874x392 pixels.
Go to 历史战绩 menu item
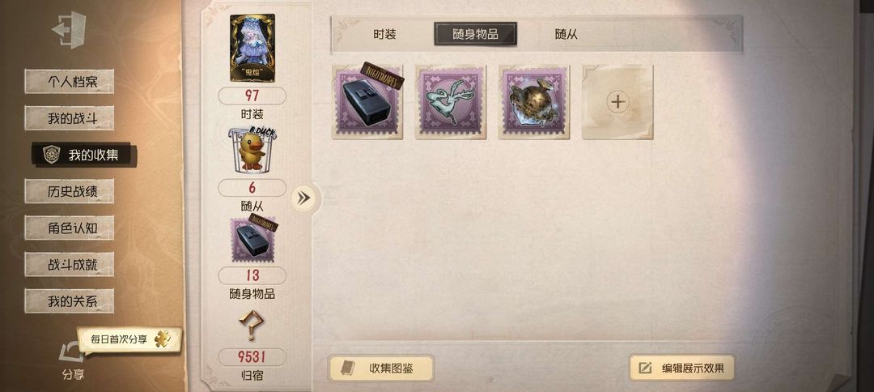click(69, 191)
